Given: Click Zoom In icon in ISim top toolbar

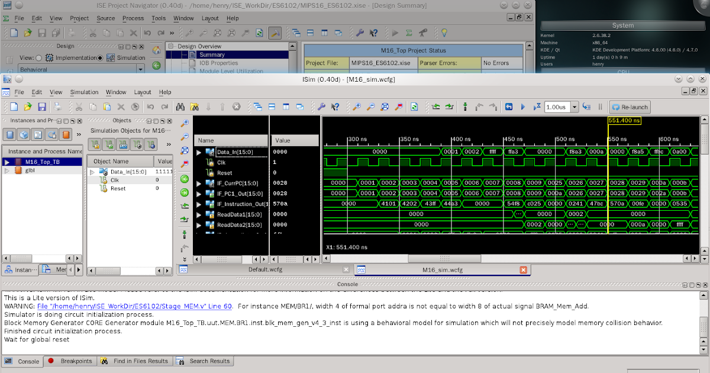Looking at the screenshot, I should 357,107.
